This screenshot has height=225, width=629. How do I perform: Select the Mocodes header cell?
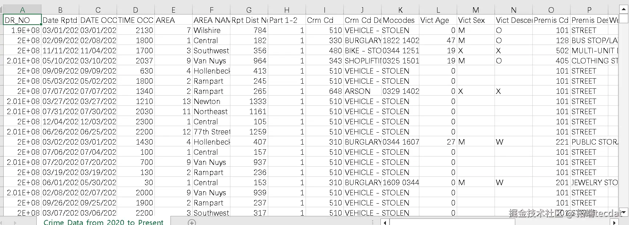400,20
